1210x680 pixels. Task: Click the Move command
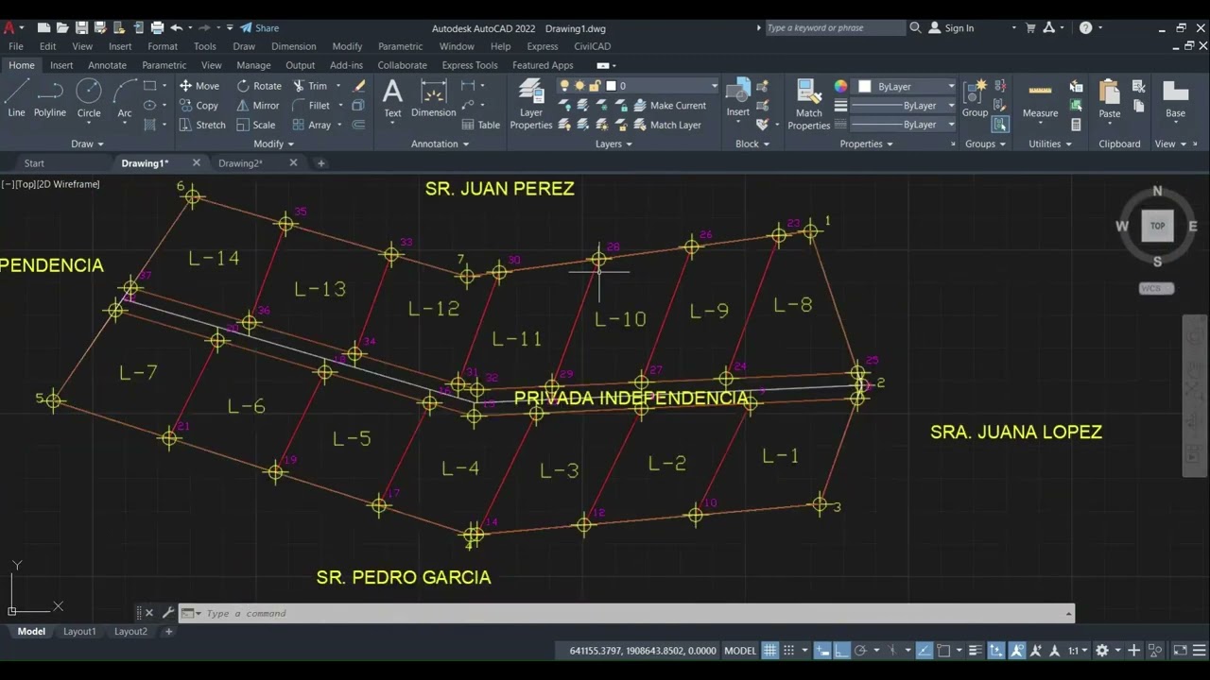[x=199, y=85]
